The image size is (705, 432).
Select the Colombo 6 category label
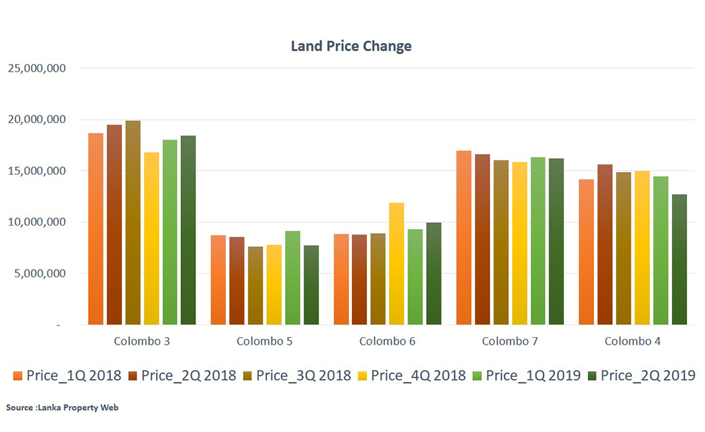387,341
